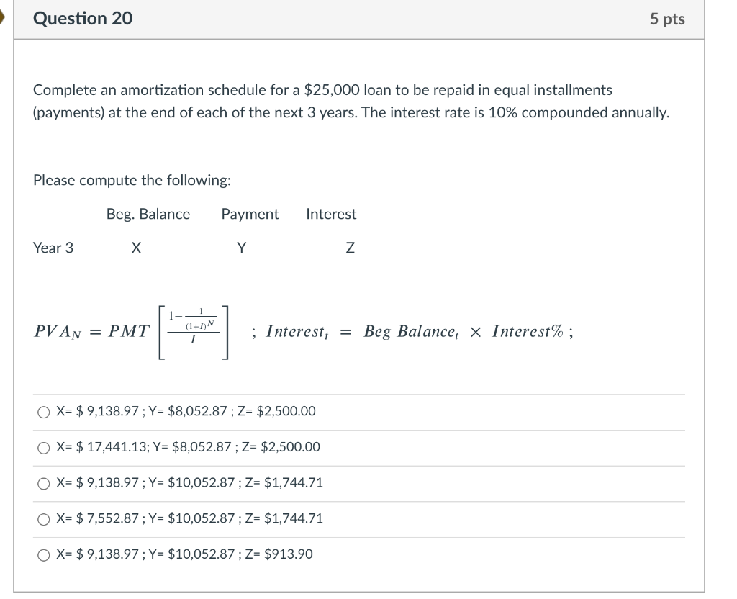Click the Y value under Payment
Image resolution: width=737 pixels, height=599 pixels.
click(242, 248)
